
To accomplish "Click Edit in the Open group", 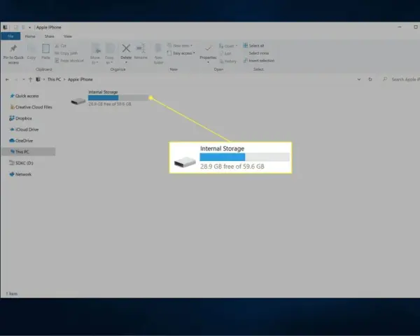I will tap(225, 54).
